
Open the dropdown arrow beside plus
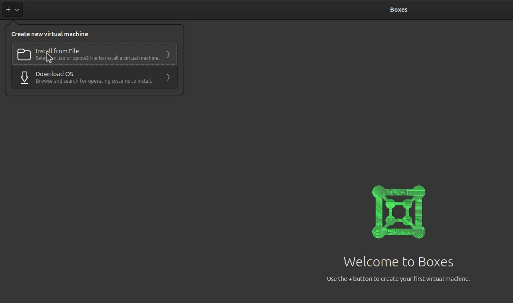[17, 10]
